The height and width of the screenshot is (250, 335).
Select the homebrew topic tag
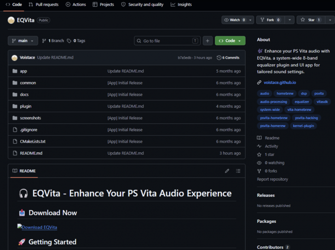(285, 94)
